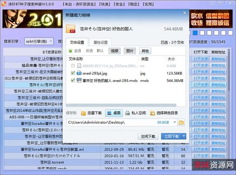Click the txt file document icon

79,65
